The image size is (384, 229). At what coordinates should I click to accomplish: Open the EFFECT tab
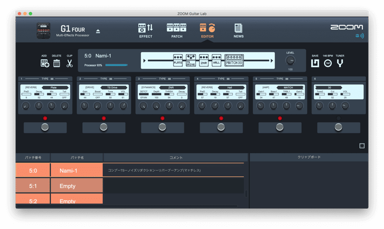coord(145,31)
